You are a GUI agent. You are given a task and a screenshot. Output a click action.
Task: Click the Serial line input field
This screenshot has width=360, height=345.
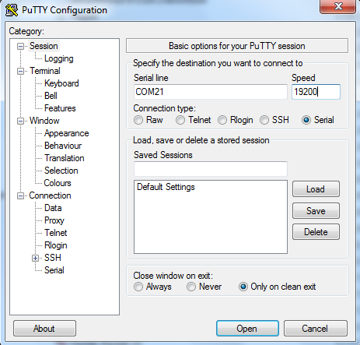(x=211, y=92)
